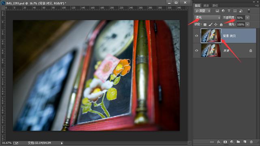This screenshot has width=260, height=146.
Task: Open the fill slider arrow beside 100%
Action: pos(247,24)
